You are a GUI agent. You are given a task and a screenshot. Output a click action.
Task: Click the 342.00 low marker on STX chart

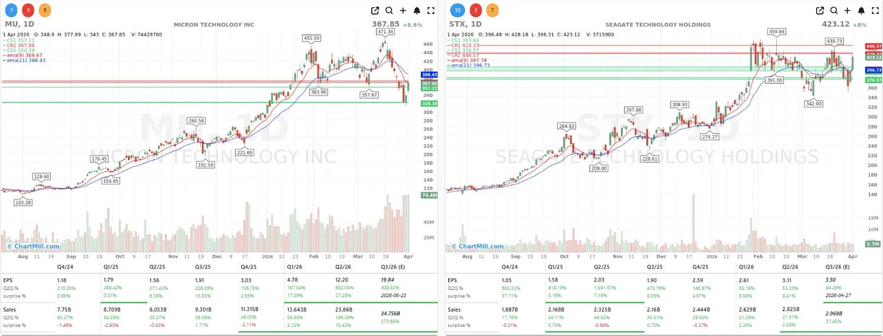(813, 104)
